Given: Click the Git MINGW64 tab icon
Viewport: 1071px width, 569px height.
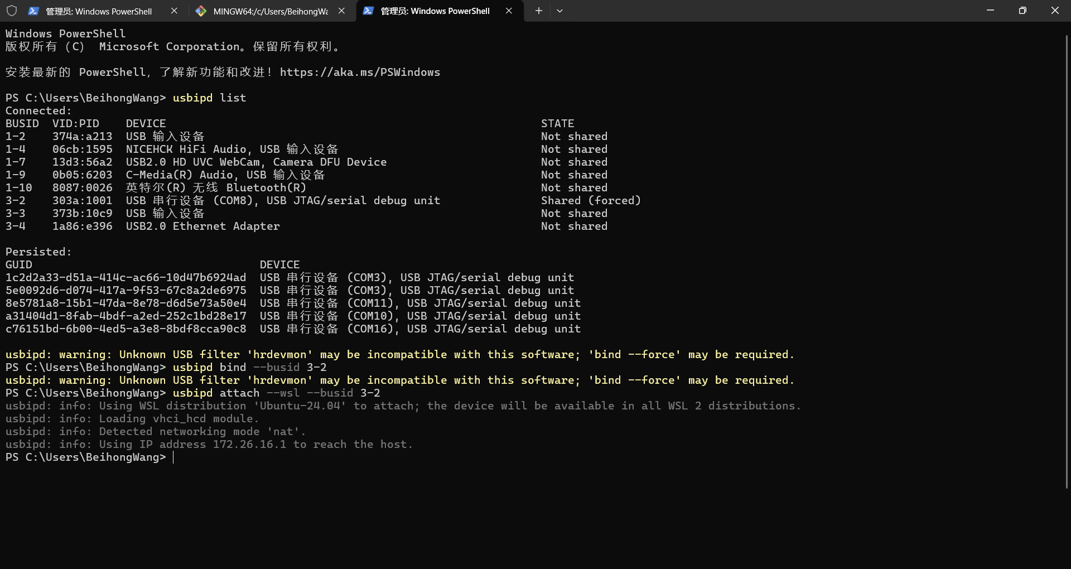Looking at the screenshot, I should pos(201,11).
